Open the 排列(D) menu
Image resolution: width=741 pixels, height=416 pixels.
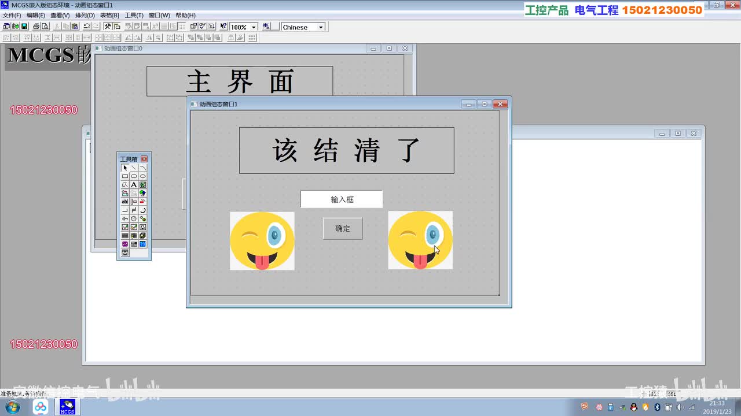(85, 15)
